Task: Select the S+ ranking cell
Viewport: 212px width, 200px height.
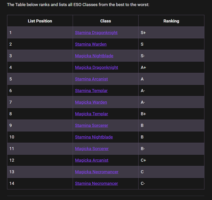Action: click(x=171, y=33)
